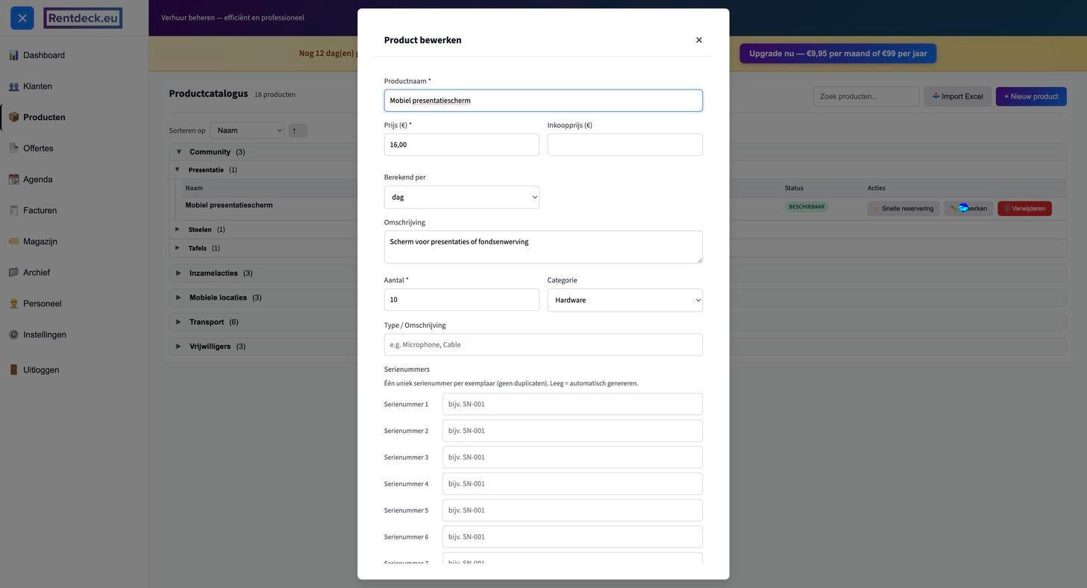
Task: Open the Sorteren op Naam dropdown
Action: point(247,130)
